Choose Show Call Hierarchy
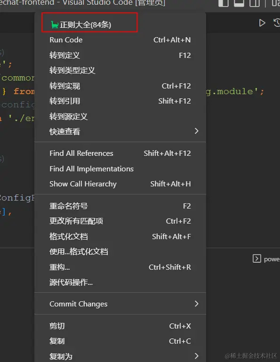The height and width of the screenshot is (362, 280). pyautogui.click(x=120, y=184)
